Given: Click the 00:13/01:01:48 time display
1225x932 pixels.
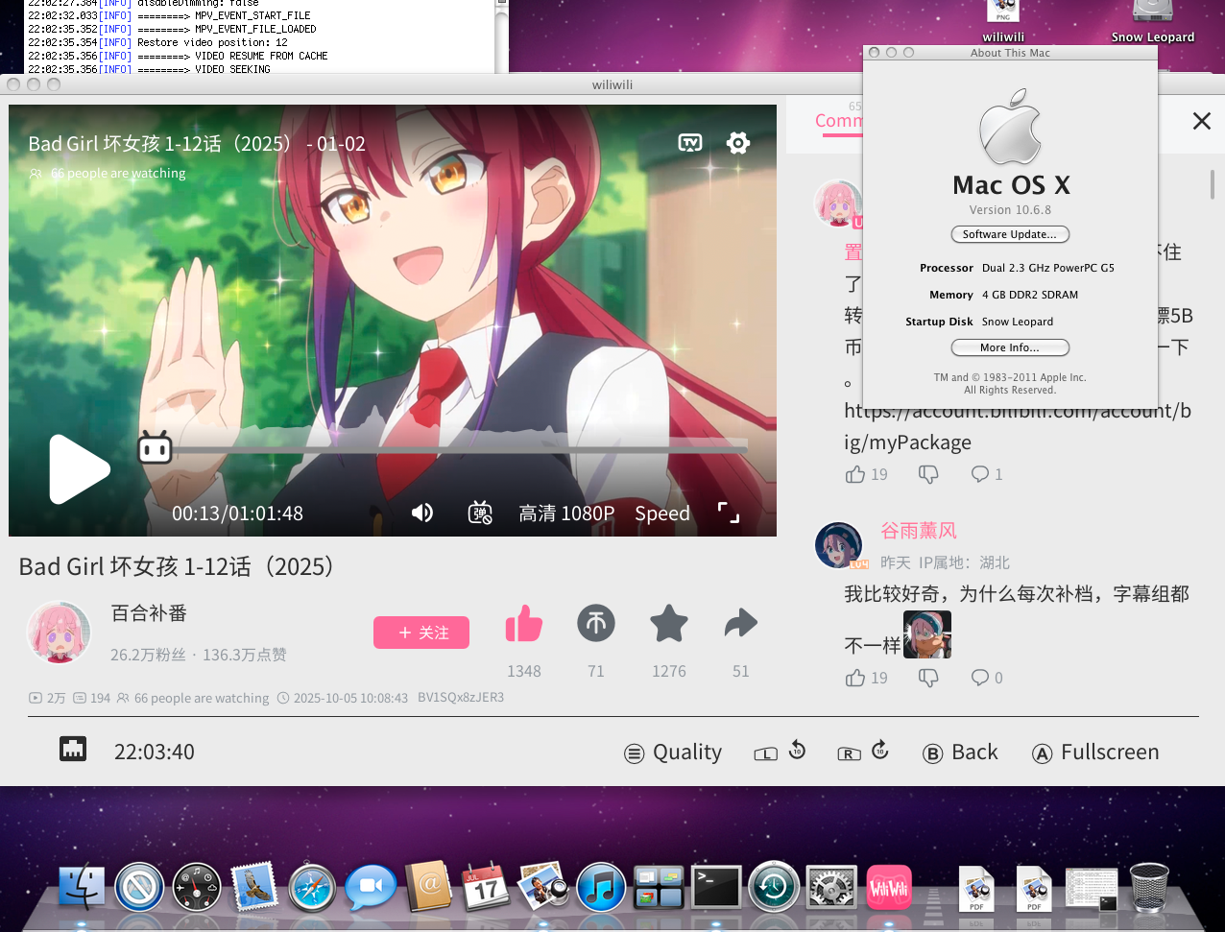Looking at the screenshot, I should [237, 514].
